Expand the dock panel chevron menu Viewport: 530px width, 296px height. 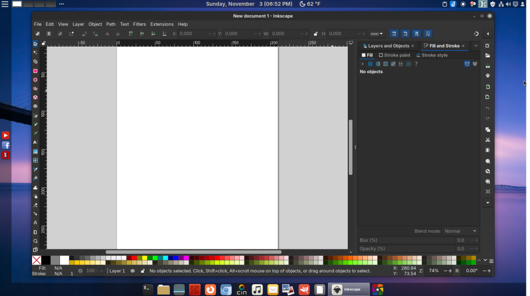[x=476, y=46]
